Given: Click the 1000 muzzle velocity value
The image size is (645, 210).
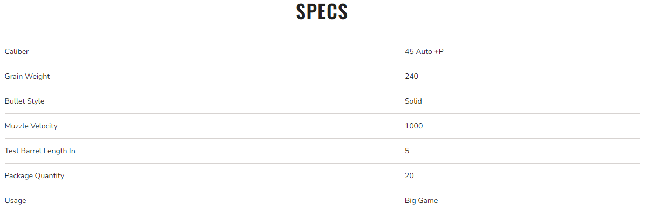Looking at the screenshot, I should [414, 126].
